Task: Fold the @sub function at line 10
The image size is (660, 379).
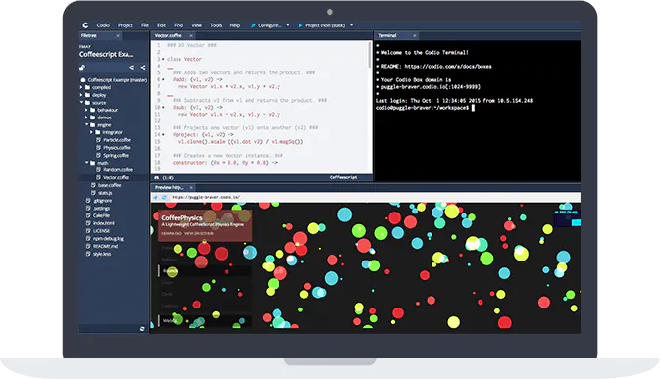Action: (x=163, y=107)
